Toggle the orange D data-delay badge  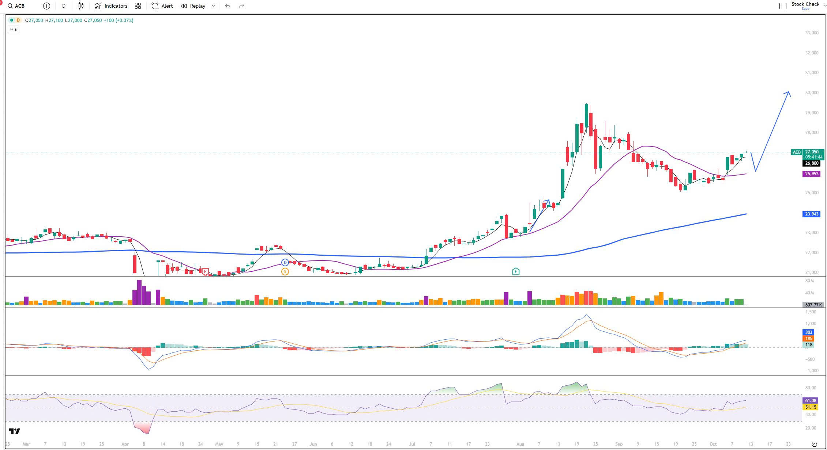[x=18, y=20]
